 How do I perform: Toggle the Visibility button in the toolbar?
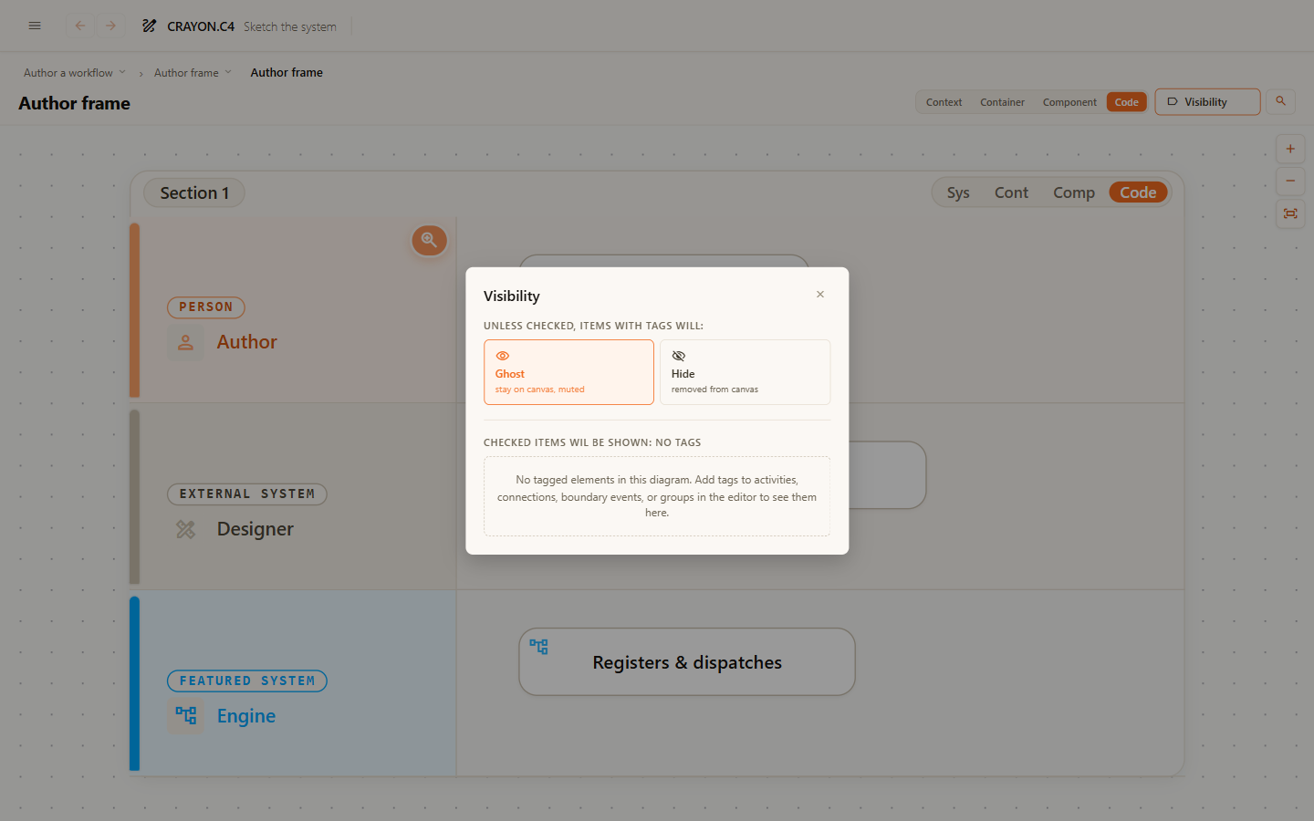(x=1207, y=102)
